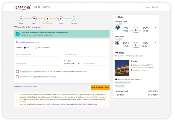
Task: Expand the KUL to DOH departure flight details
Action: (155, 27)
